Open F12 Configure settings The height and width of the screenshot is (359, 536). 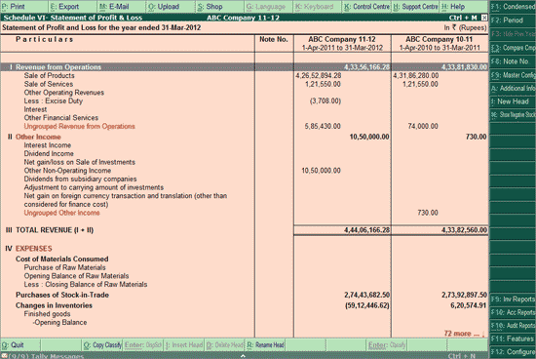pos(513,351)
